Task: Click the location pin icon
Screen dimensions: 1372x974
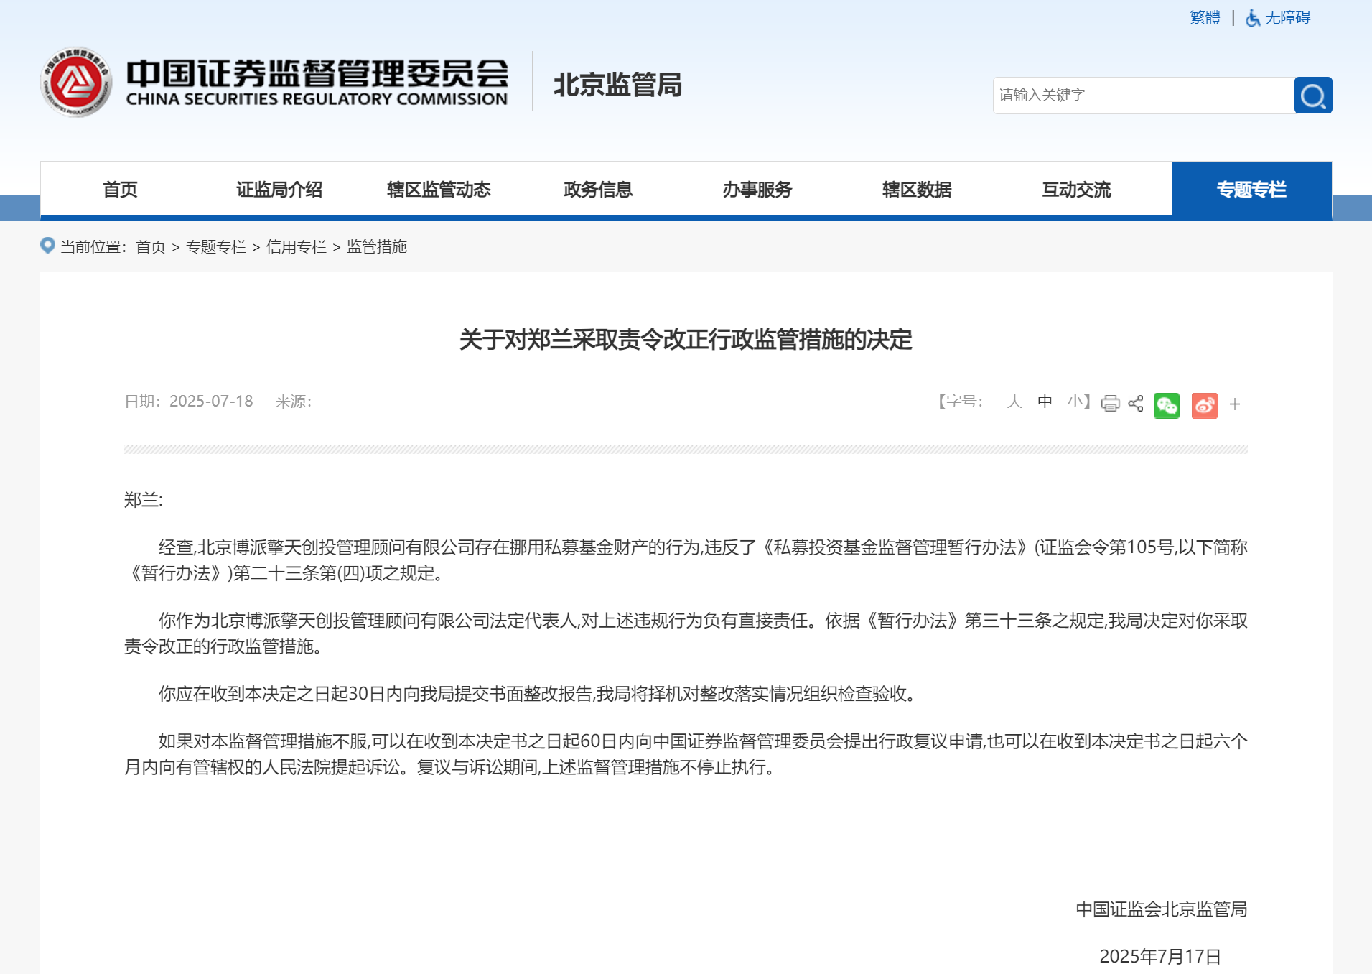Action: point(47,246)
